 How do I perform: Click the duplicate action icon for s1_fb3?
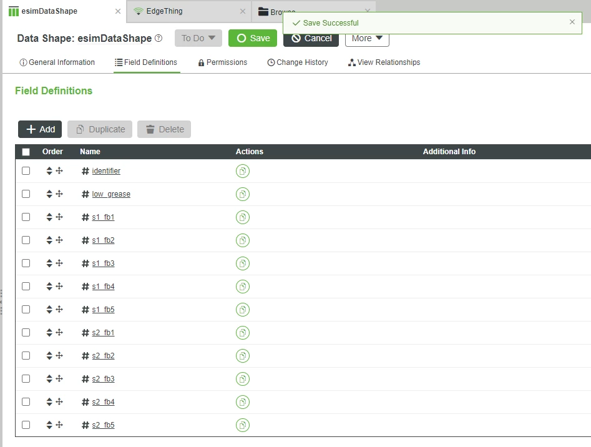tap(243, 263)
